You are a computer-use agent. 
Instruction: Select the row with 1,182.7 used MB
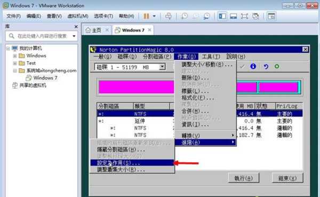tap(199, 135)
